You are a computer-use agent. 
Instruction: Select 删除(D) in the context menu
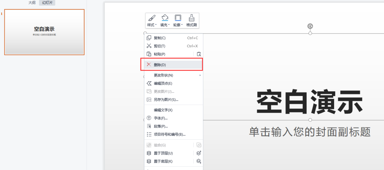[174, 65]
